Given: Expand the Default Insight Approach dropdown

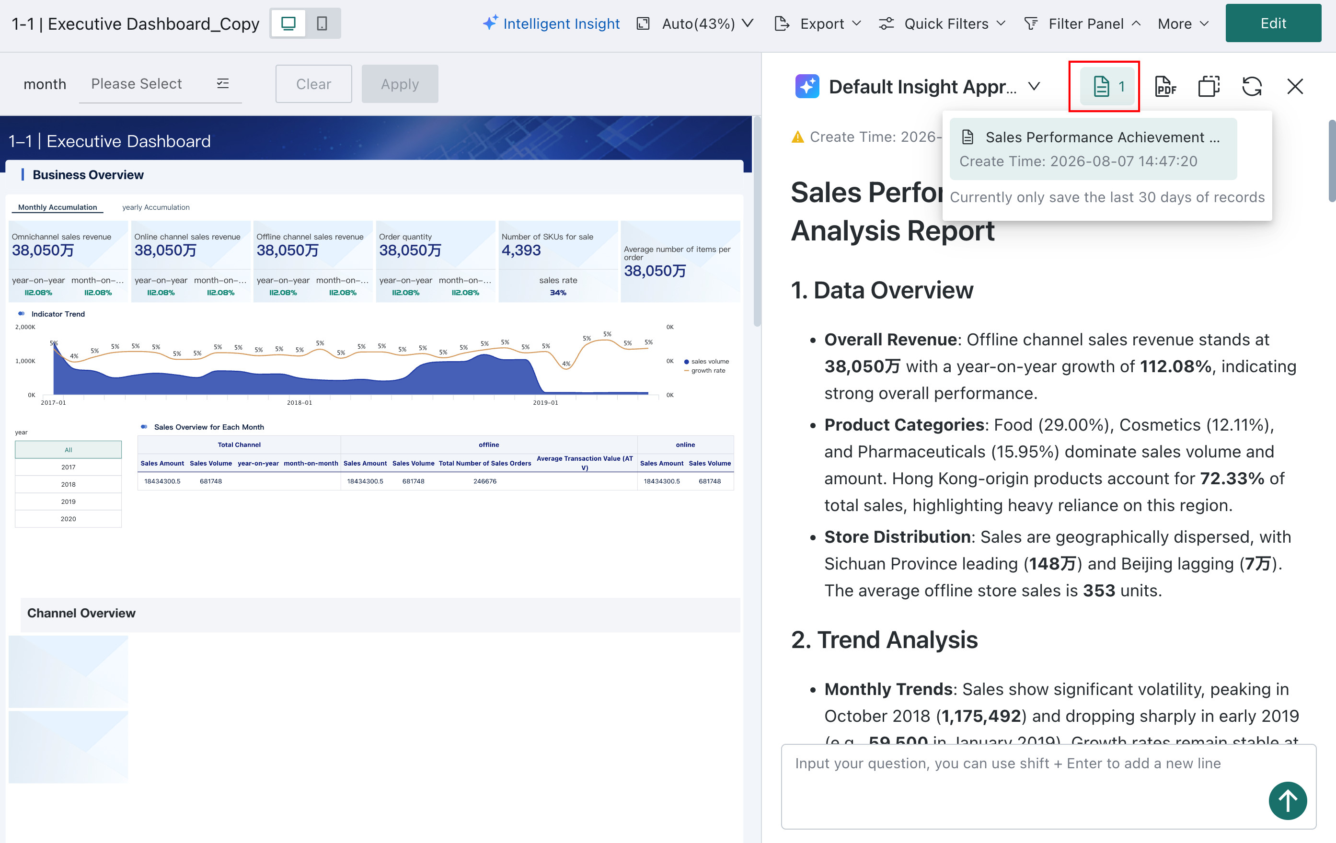Looking at the screenshot, I should coord(1034,86).
